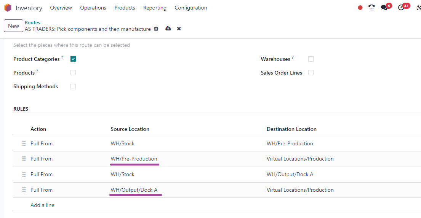Discard changes with the X icon
This screenshot has width=421, height=218.
click(179, 29)
